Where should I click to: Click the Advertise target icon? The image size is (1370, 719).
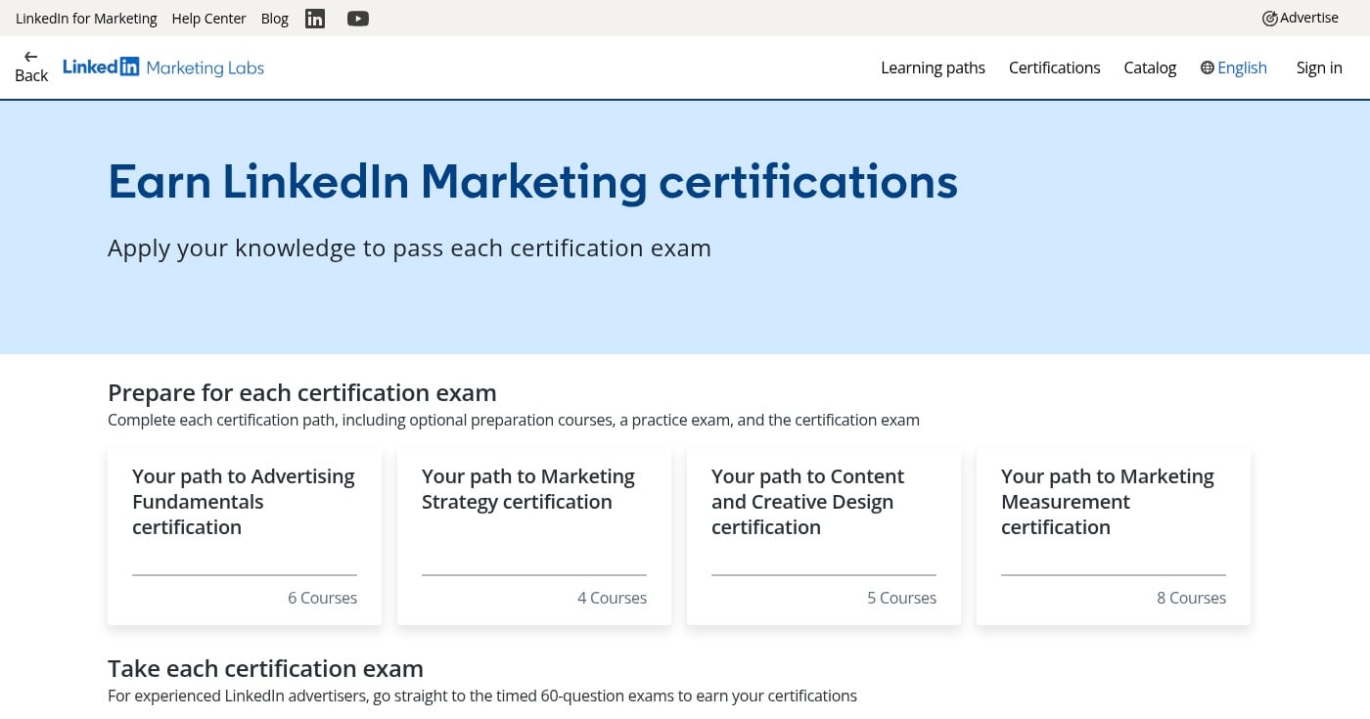[1270, 19]
